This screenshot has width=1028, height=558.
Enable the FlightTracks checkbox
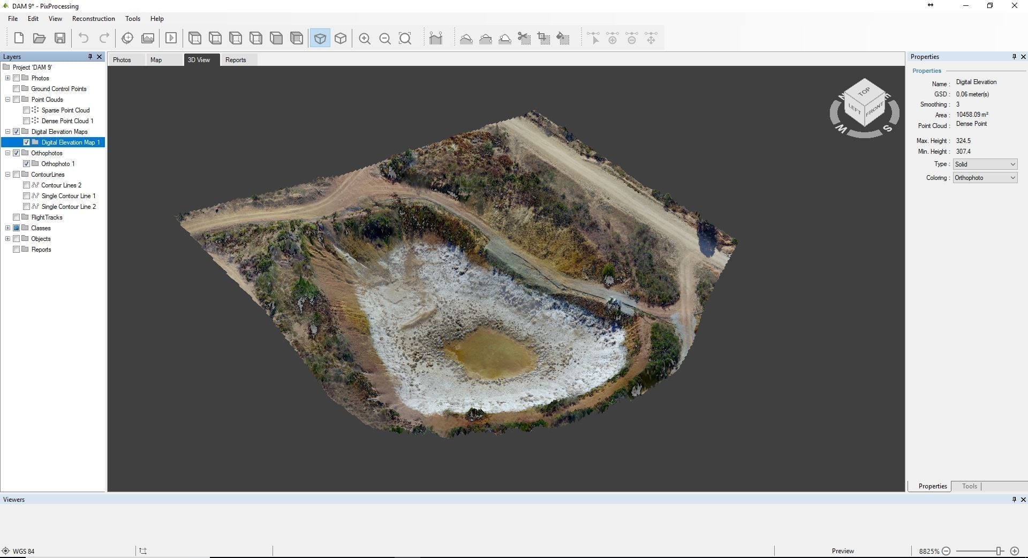point(17,217)
